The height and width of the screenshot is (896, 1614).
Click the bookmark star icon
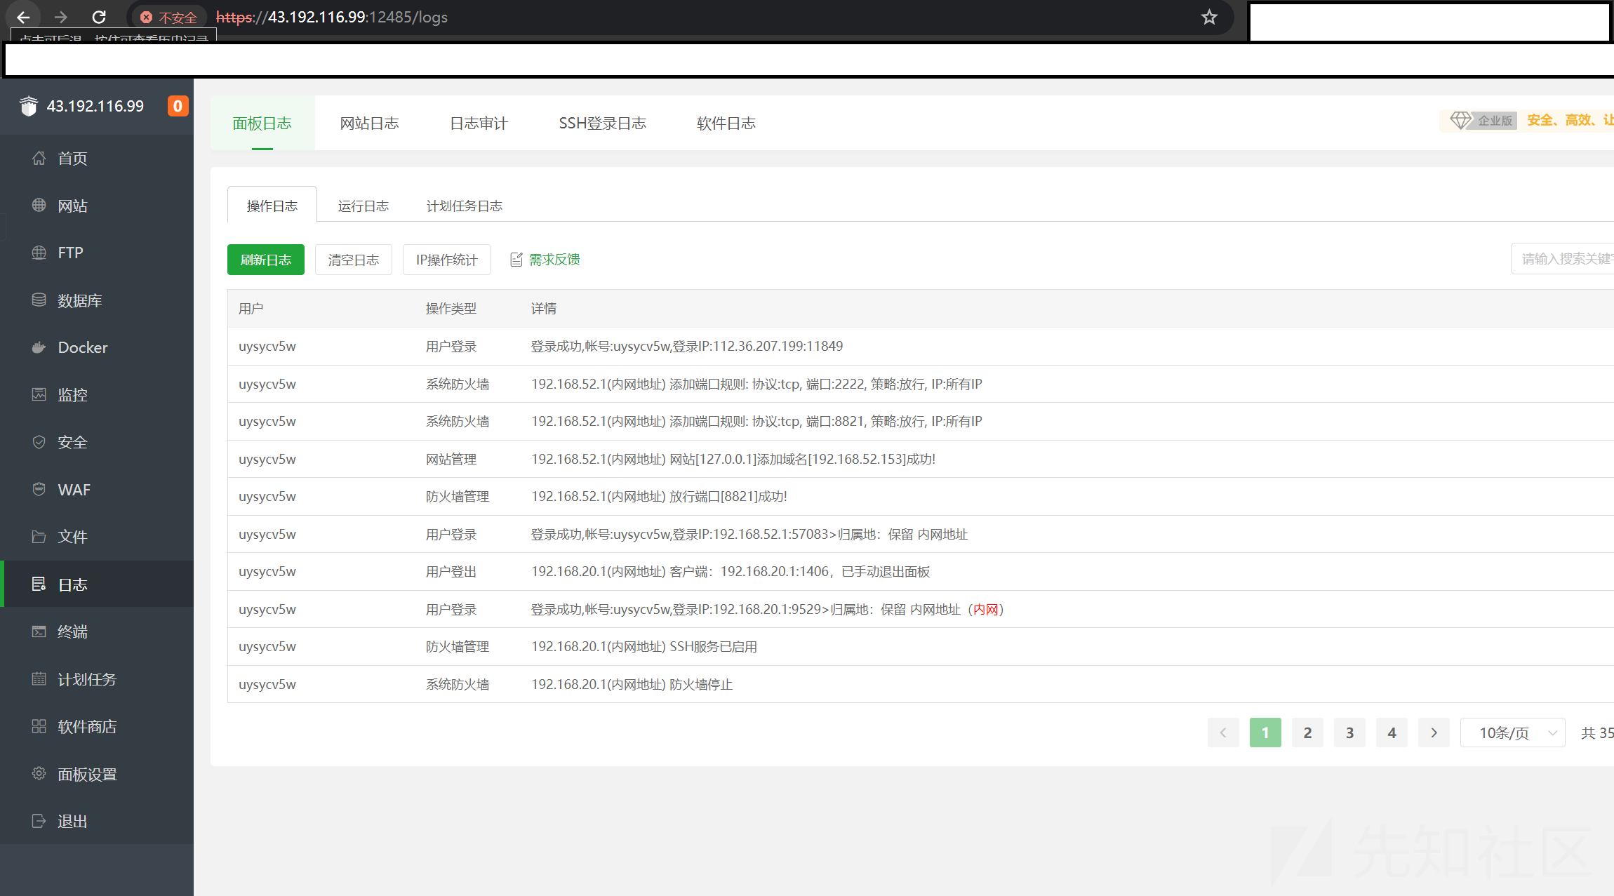coord(1208,17)
